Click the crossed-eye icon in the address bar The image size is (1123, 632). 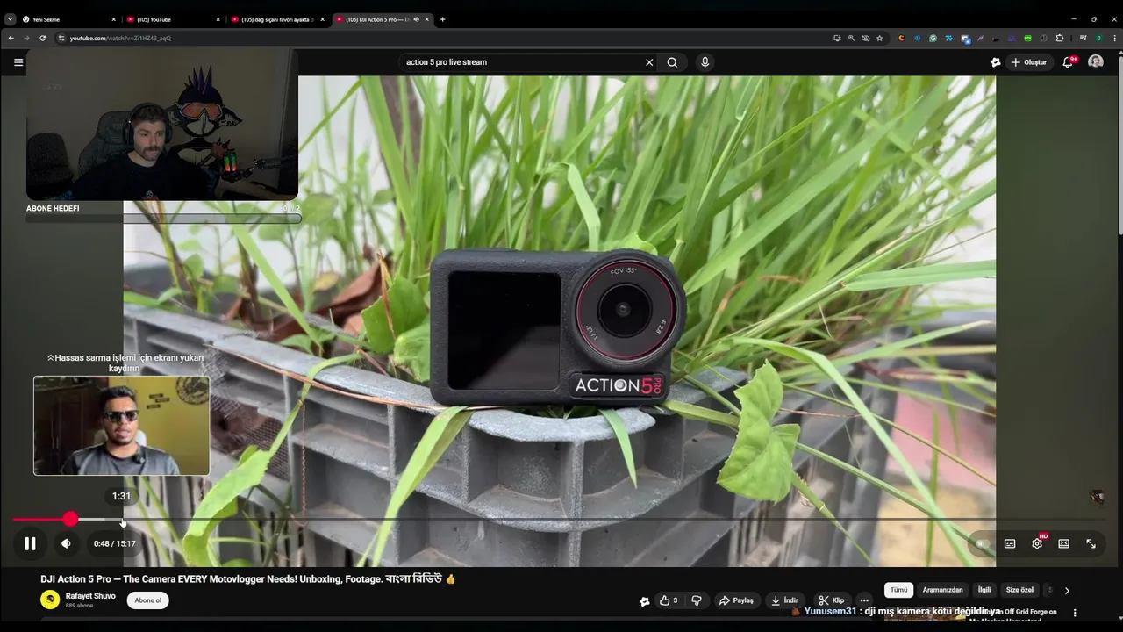click(865, 38)
